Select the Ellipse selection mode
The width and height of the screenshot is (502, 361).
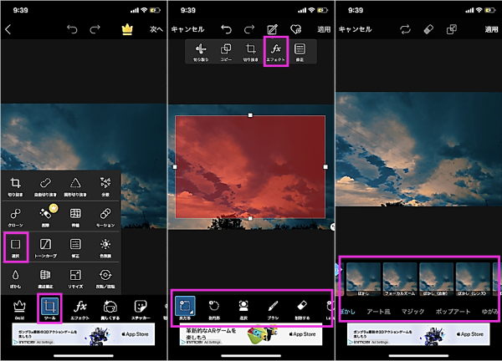pos(214,309)
